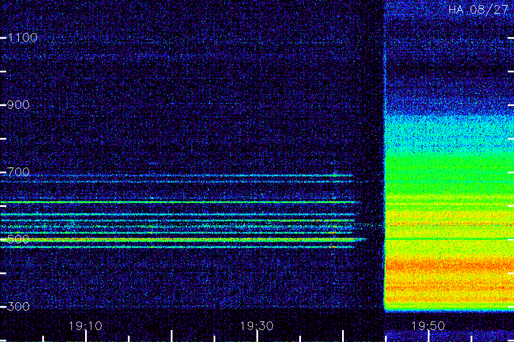Click the tick mark below 19:30

click(x=258, y=336)
